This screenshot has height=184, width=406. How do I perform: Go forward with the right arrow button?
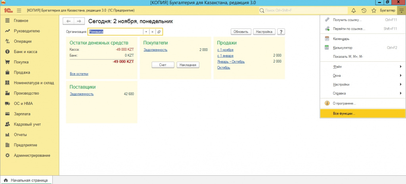(x=79, y=21)
